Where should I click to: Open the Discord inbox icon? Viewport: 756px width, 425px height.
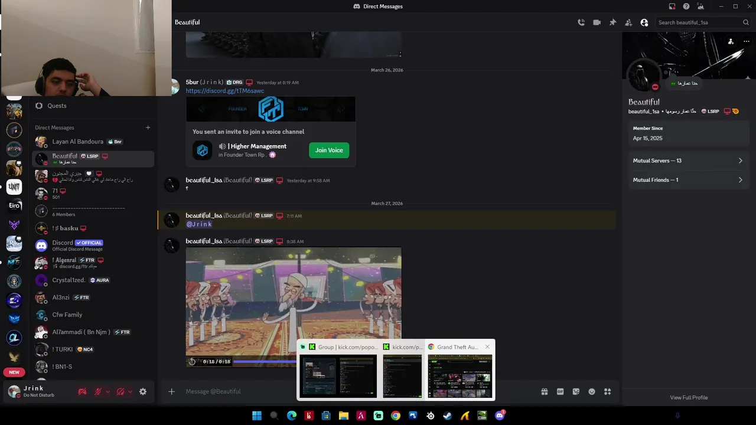tap(672, 6)
